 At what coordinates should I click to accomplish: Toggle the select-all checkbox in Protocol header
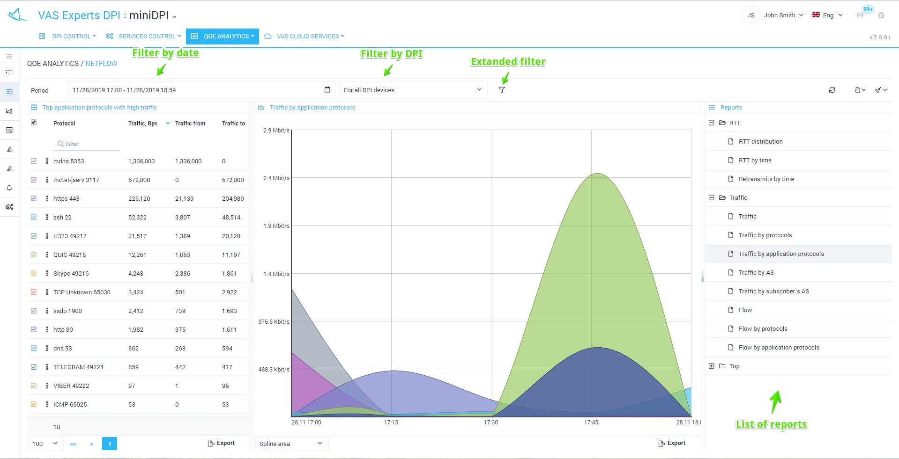pos(34,123)
